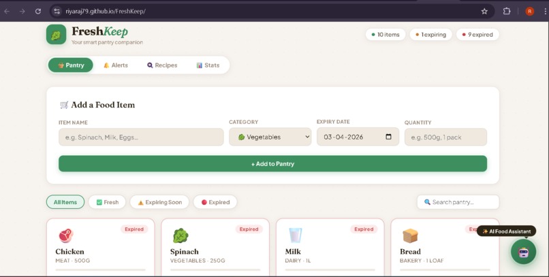Select the All Items filter
The height and width of the screenshot is (277, 549).
point(65,202)
